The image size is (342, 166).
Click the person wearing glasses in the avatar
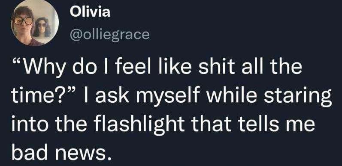pos(24,26)
